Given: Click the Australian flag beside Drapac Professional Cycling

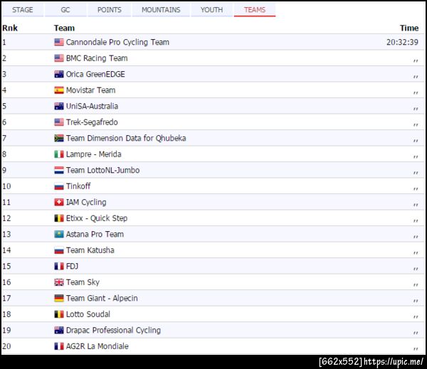Looking at the screenshot, I should coord(59,331).
